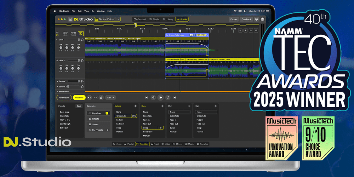Viewport: 354px width, 177px height.
Task: Open the settings gear icon next to Feedback
Action: coord(256,19)
